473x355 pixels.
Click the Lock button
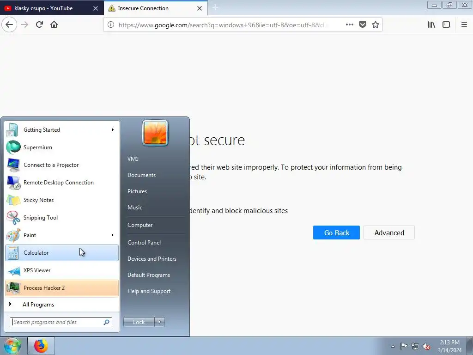[x=139, y=322]
